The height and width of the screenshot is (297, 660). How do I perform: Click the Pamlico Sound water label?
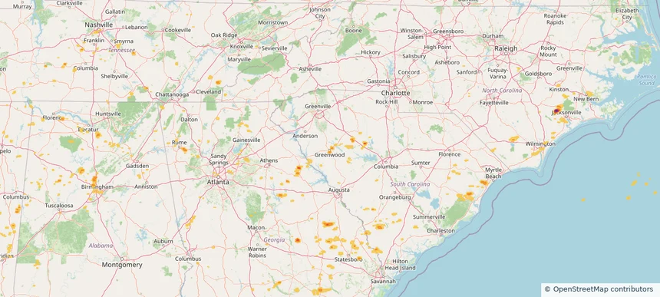point(646,80)
